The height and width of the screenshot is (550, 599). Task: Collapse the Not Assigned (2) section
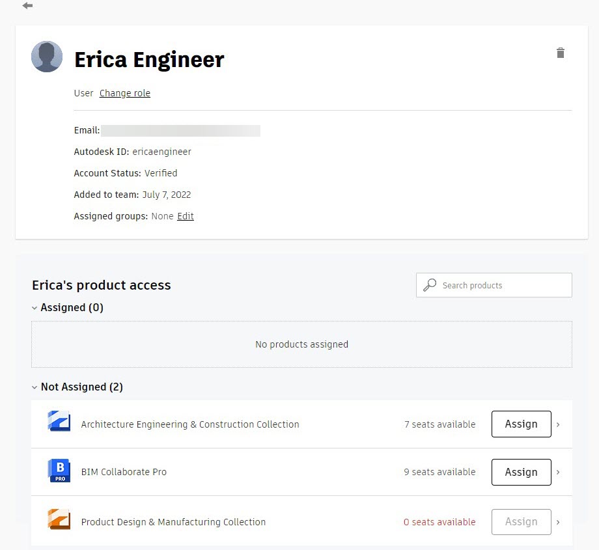coord(35,387)
